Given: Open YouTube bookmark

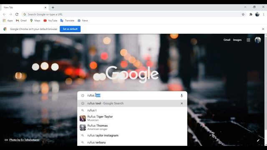Looking at the screenshot, I should coord(50,20).
